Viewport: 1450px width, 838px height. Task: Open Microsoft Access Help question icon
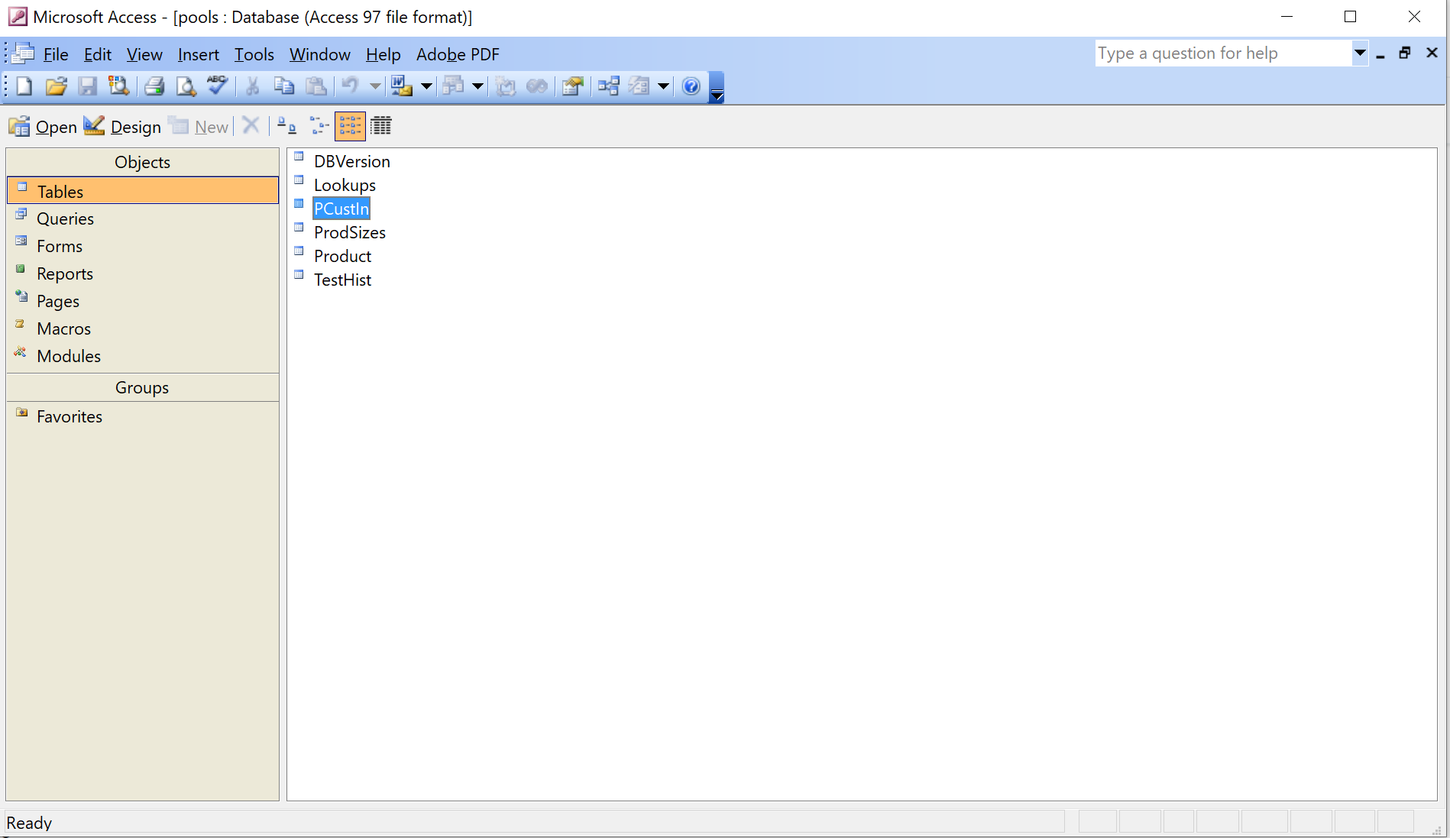coord(691,86)
